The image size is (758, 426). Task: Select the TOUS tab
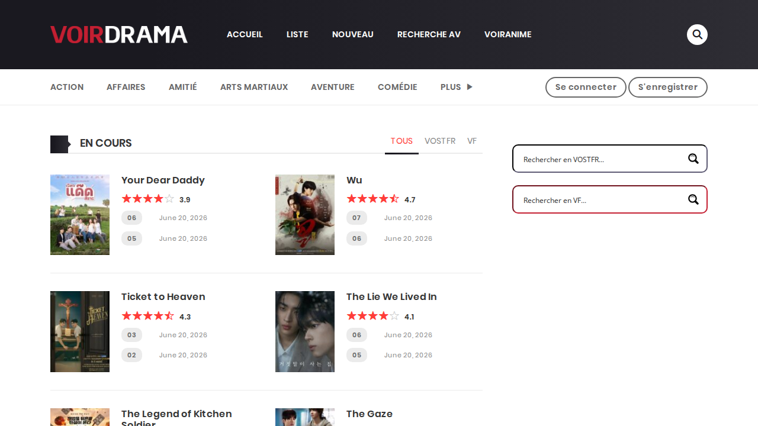tap(402, 141)
